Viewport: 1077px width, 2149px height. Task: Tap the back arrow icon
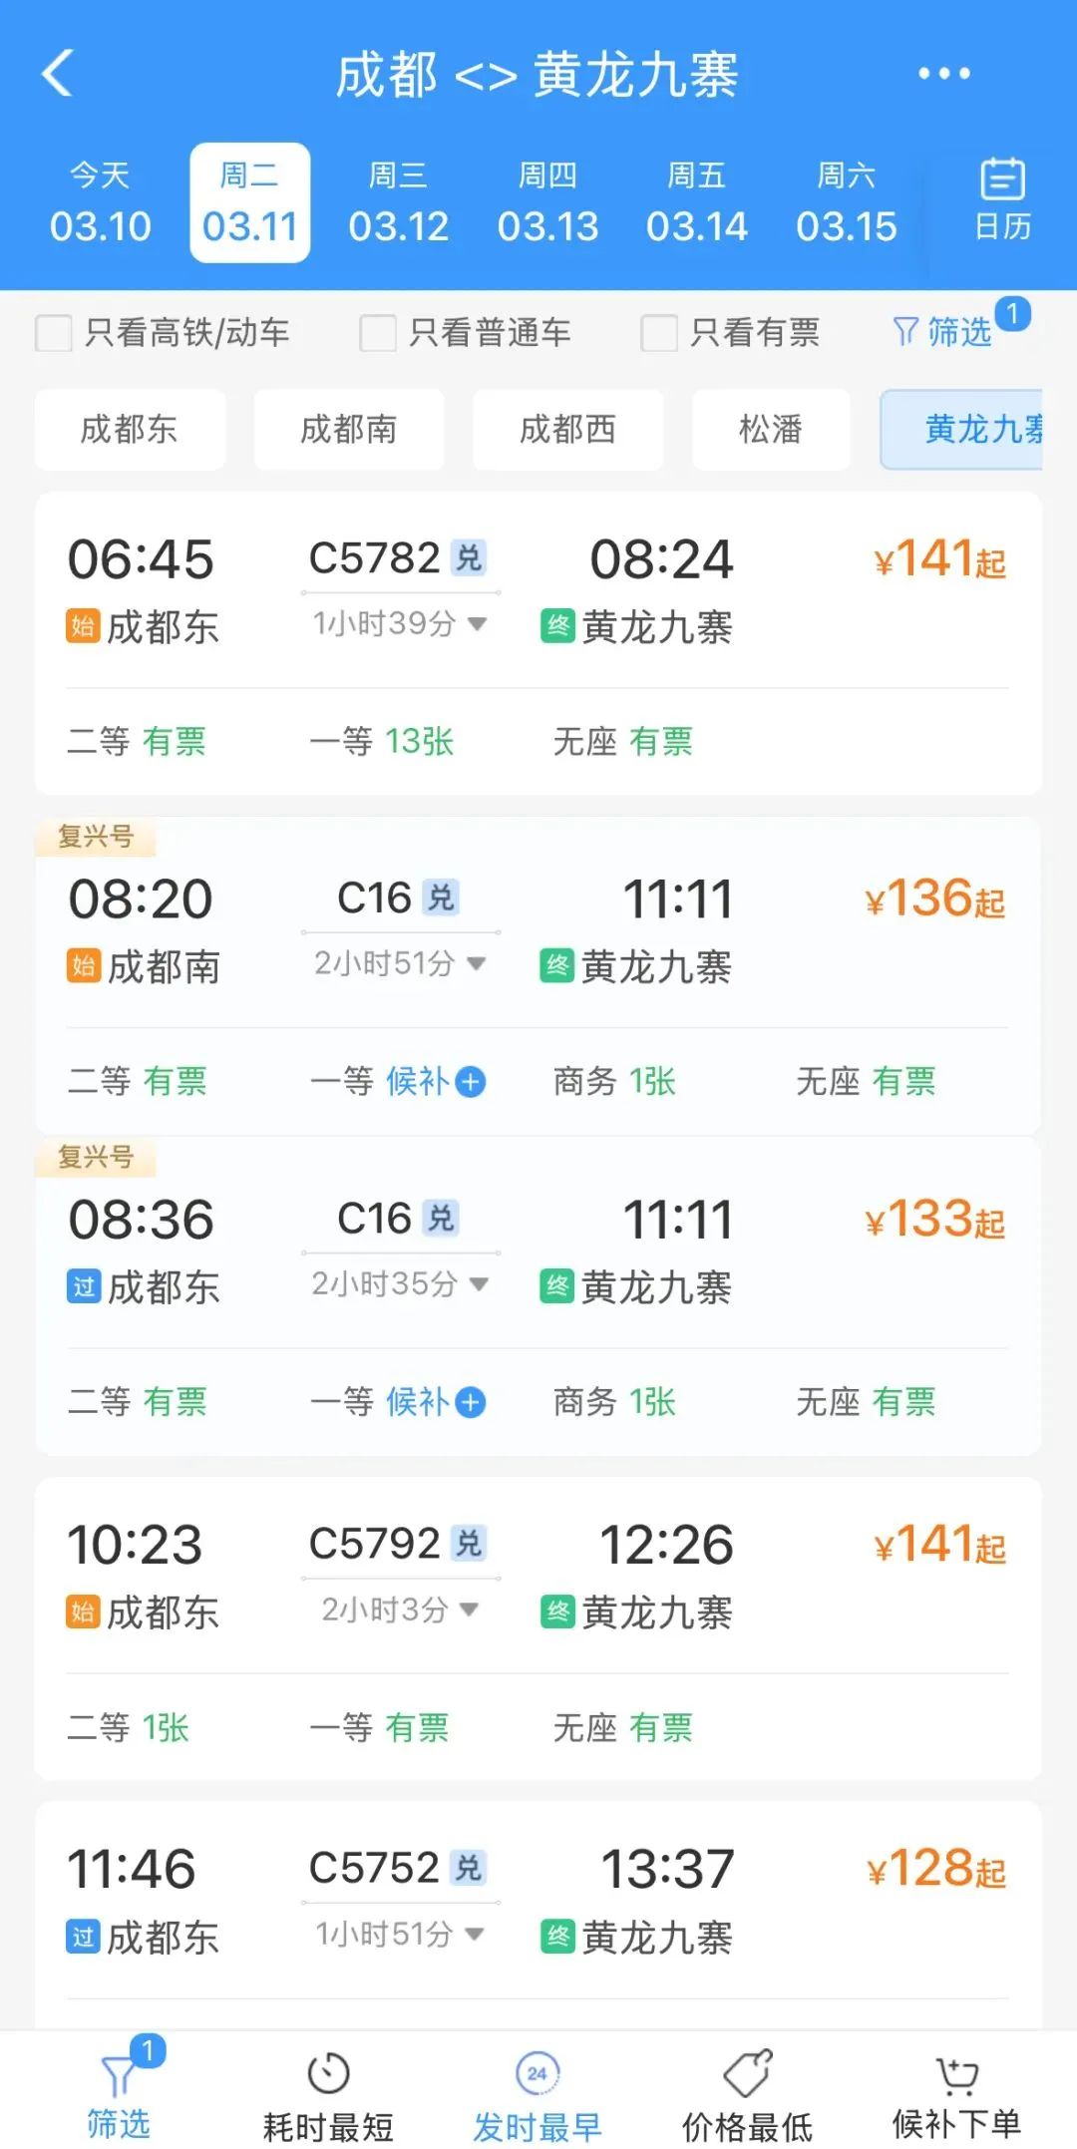[x=58, y=74]
